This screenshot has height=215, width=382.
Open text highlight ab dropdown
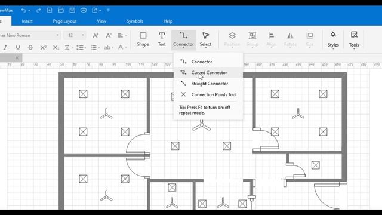coord(109,47)
